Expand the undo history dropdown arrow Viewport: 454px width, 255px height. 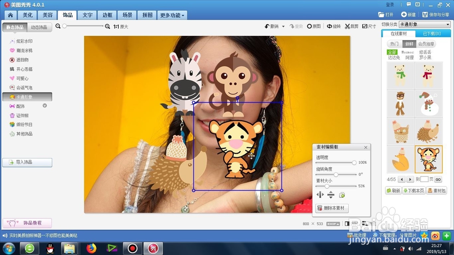tap(283, 26)
